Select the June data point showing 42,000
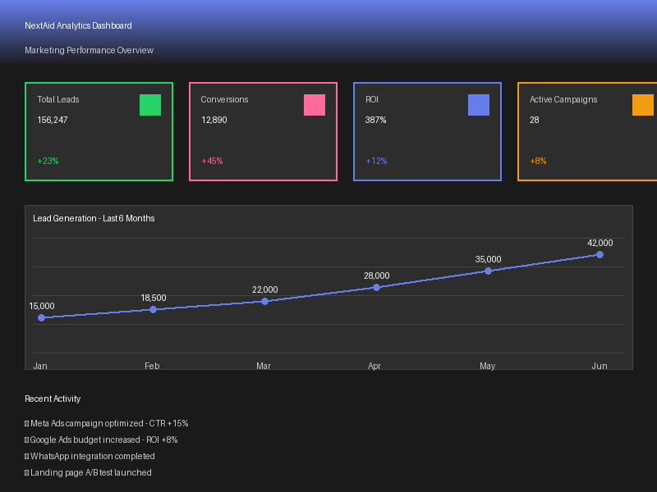 click(x=600, y=255)
